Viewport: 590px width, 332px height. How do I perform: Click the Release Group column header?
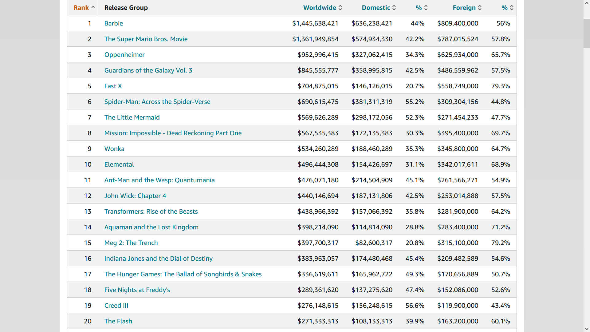pyautogui.click(x=126, y=8)
